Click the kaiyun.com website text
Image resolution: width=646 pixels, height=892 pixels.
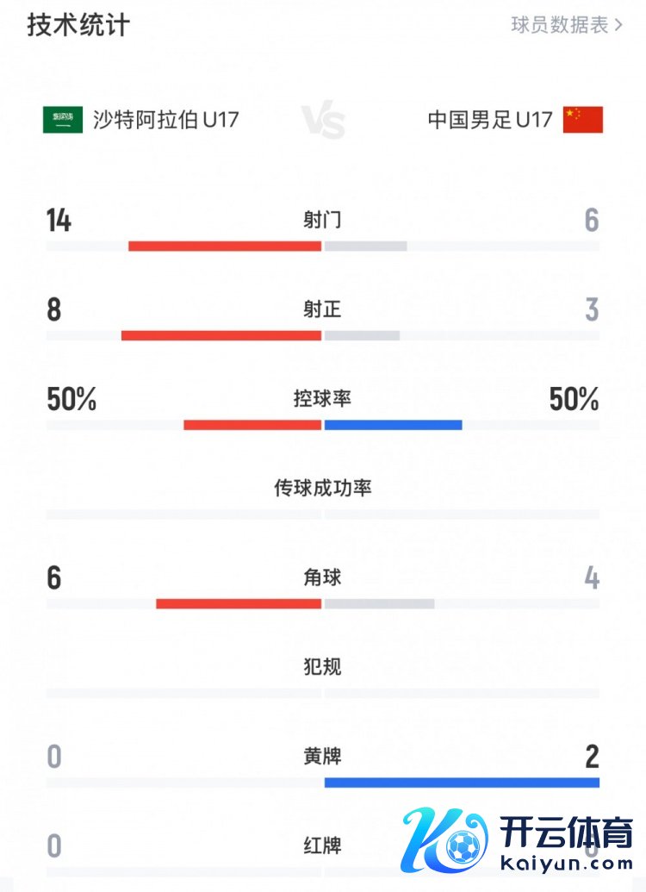[566, 862]
